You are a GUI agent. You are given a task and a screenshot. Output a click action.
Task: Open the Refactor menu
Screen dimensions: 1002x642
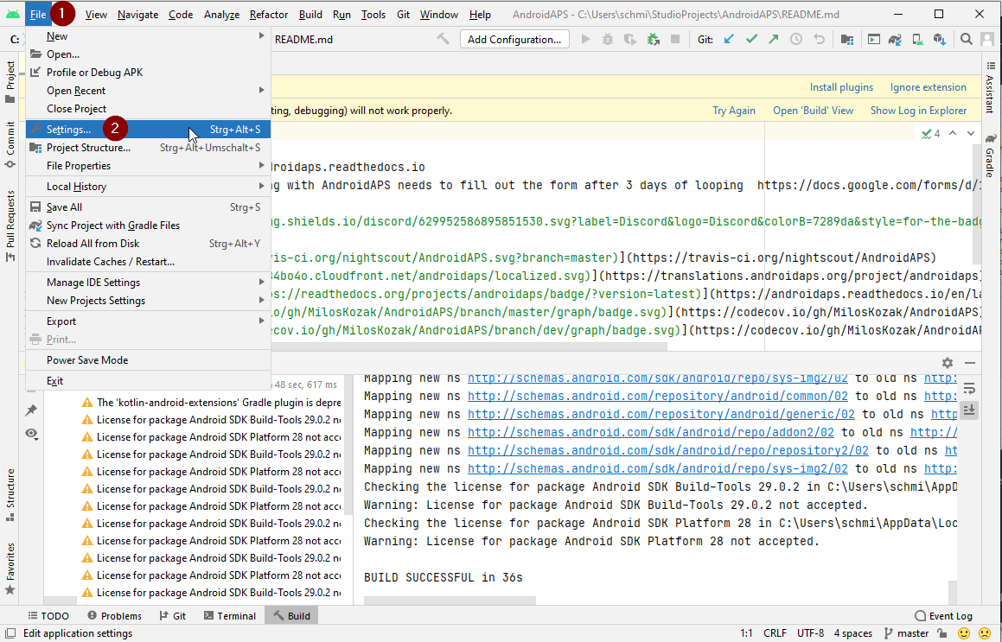pyautogui.click(x=268, y=14)
